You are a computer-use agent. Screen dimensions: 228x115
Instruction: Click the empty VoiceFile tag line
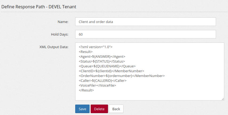pos(97,85)
